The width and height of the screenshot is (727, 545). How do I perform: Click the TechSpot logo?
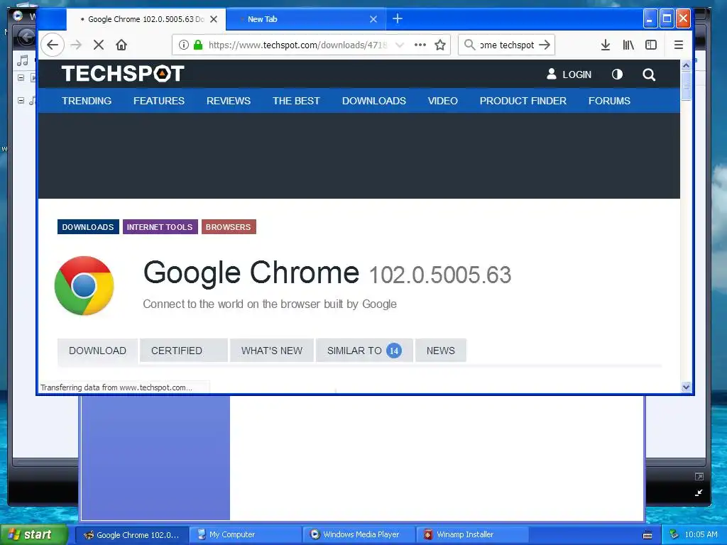coord(123,74)
